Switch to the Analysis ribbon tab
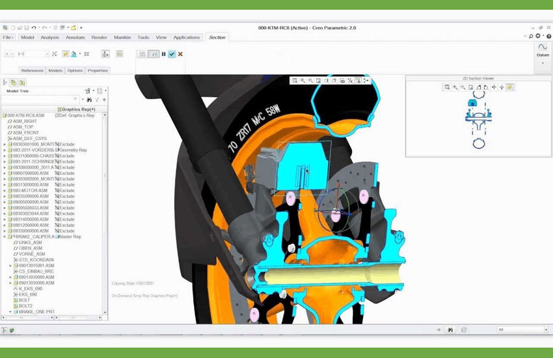Screen dimensions: 553x358 pyautogui.click(x=50, y=37)
